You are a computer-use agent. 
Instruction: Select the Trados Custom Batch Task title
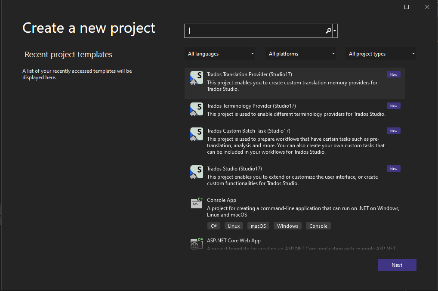click(x=248, y=131)
